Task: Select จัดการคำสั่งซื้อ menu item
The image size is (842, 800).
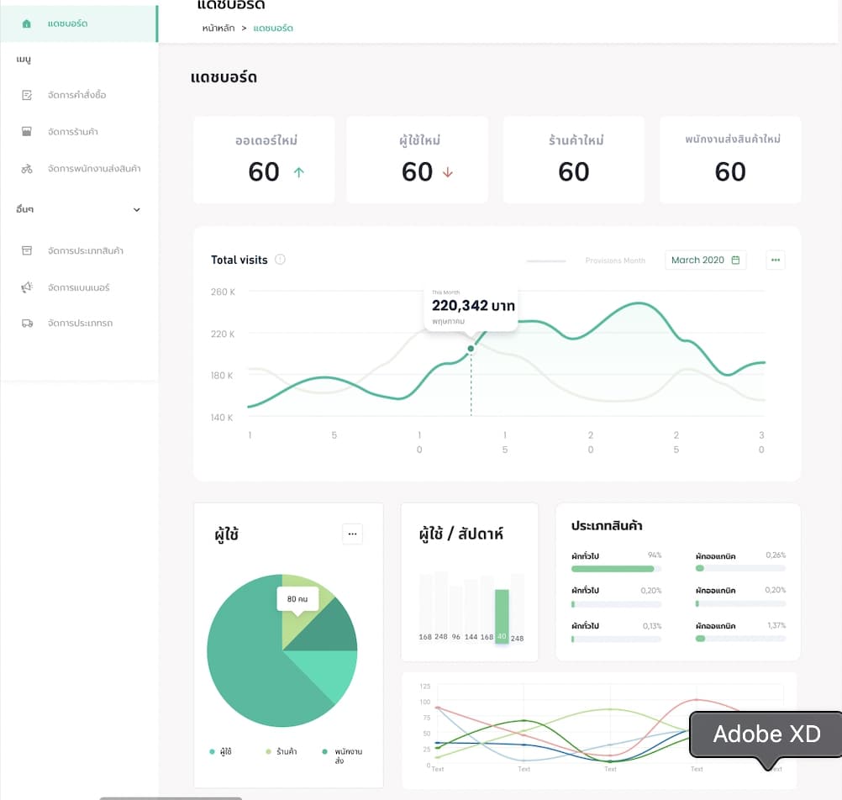Action: tap(76, 95)
